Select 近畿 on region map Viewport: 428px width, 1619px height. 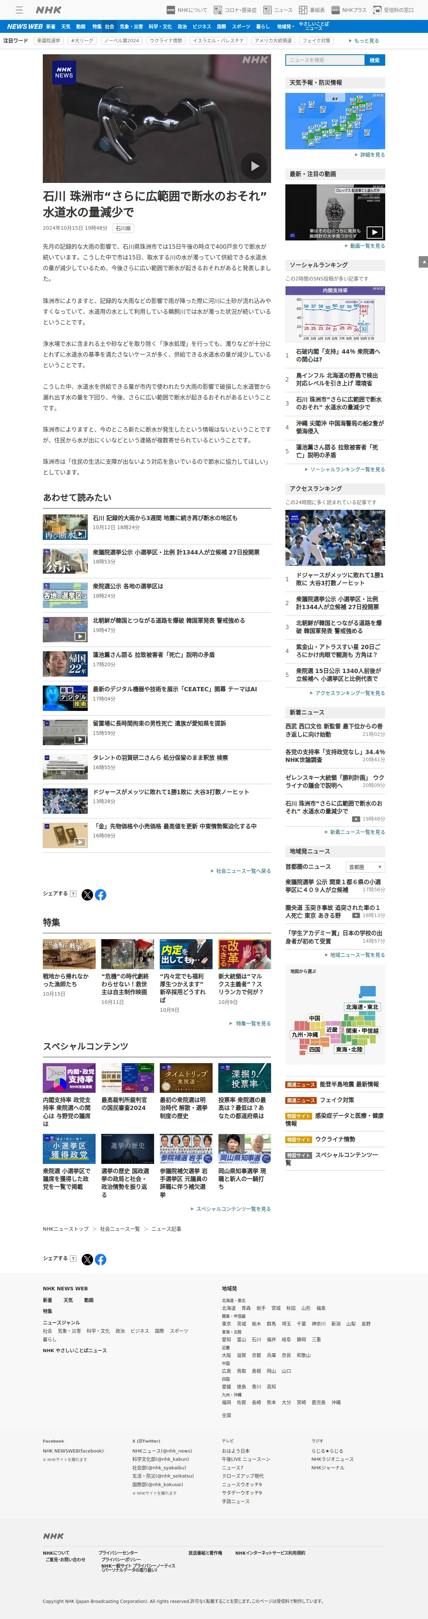pyautogui.click(x=332, y=1030)
